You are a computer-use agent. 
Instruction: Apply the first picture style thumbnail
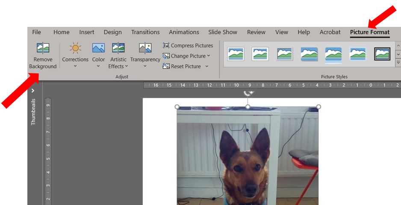click(236, 54)
